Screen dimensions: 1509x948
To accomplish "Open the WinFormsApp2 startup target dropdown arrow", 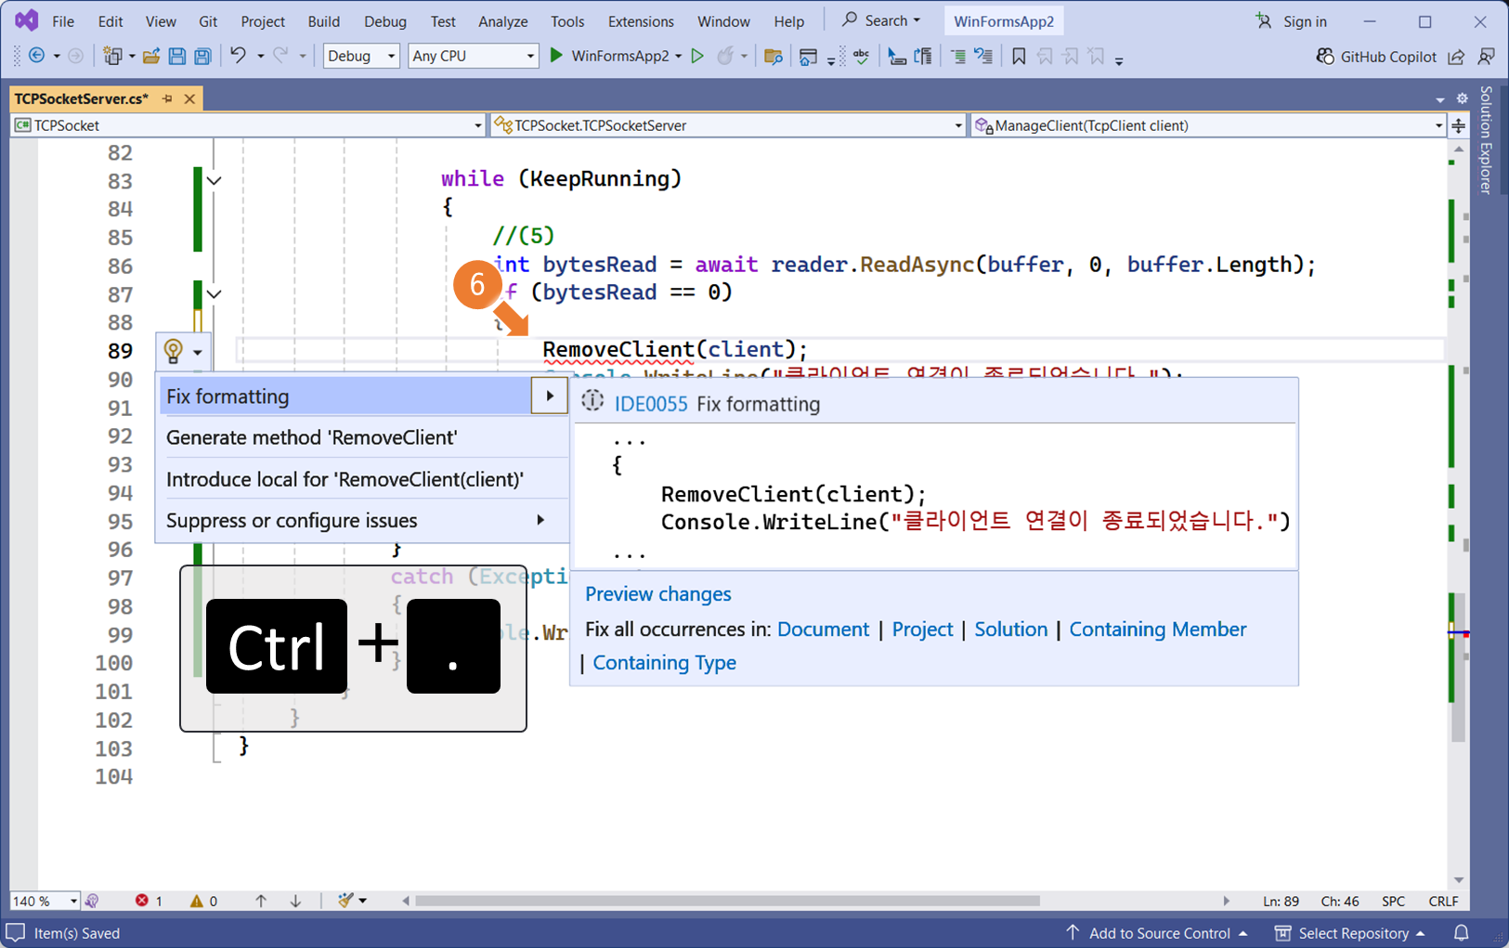I will click(679, 57).
